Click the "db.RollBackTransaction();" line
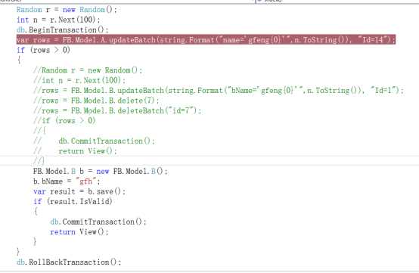The image size is (419, 273). click(69, 262)
